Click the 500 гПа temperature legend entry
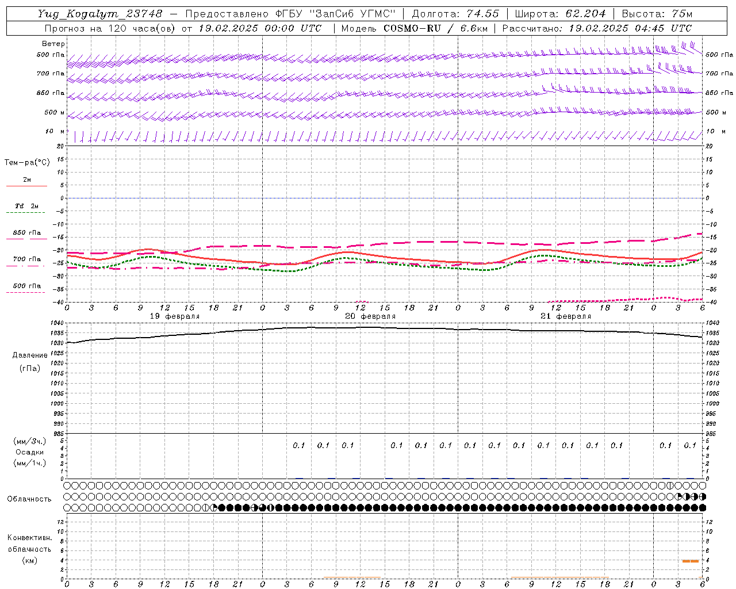The image size is (736, 589). coord(27,286)
